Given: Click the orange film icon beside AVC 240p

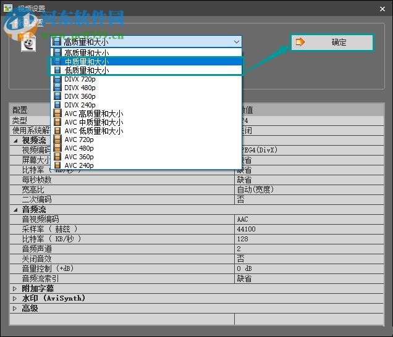Looking at the screenshot, I should [57, 165].
